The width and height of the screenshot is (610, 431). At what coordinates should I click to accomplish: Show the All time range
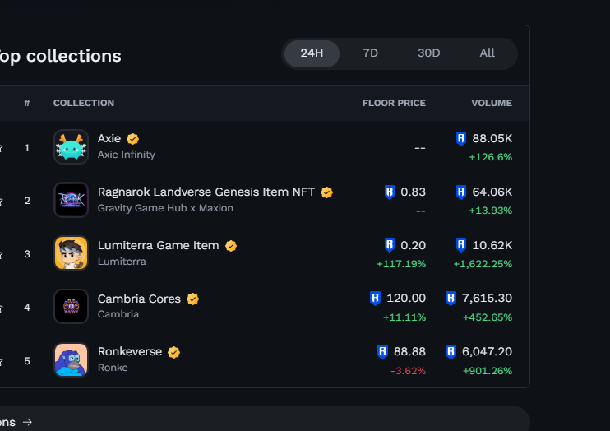click(x=487, y=53)
